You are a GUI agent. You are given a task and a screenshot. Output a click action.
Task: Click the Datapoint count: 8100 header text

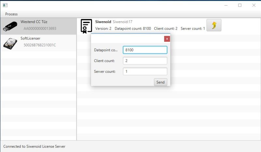click(133, 29)
